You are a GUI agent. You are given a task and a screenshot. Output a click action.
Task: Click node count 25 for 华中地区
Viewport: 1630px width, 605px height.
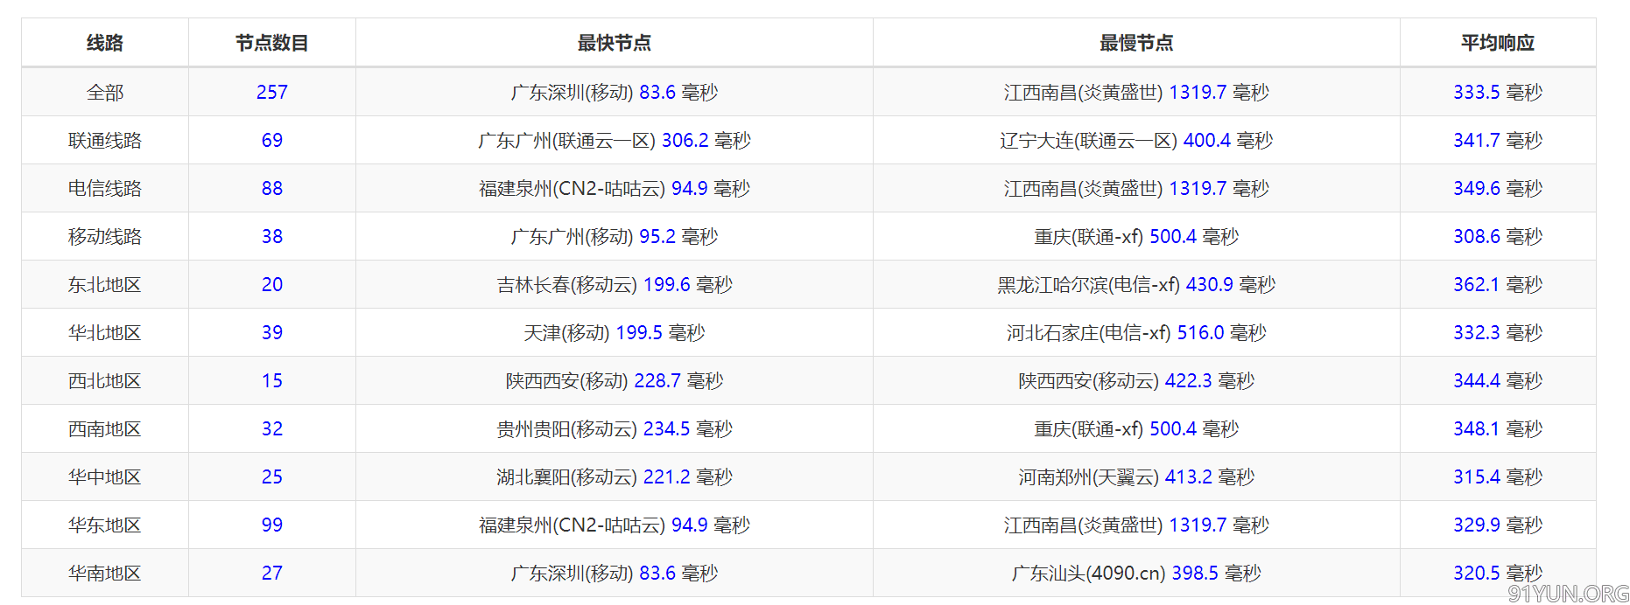click(272, 476)
